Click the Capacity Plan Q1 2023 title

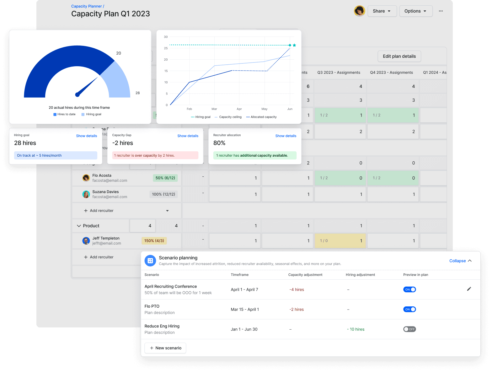110,14
